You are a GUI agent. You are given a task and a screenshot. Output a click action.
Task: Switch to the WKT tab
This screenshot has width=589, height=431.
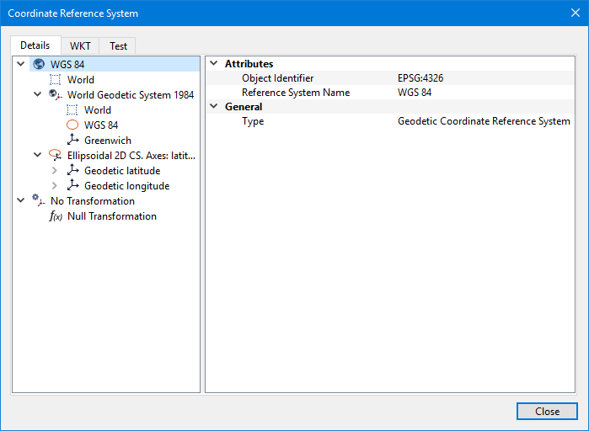pos(80,46)
